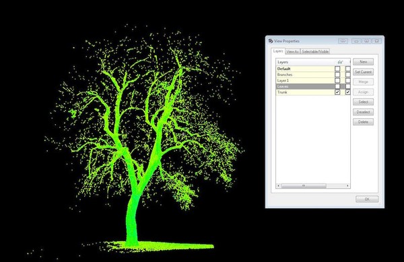Click the View Properties dialog title icon
Screen dimensions: 404x262
pyautogui.click(x=270, y=41)
